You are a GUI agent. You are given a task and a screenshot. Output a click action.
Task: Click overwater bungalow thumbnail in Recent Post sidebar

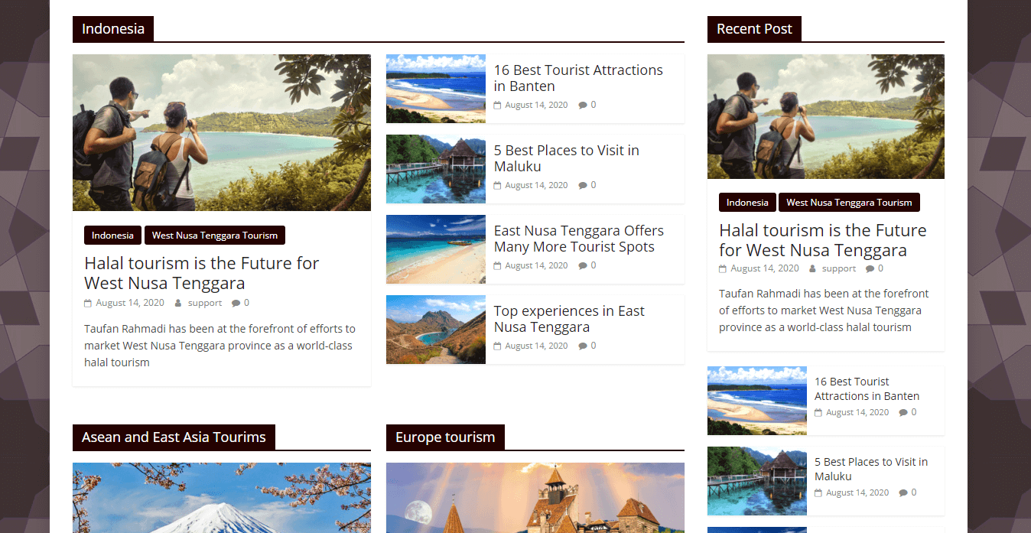[757, 481]
